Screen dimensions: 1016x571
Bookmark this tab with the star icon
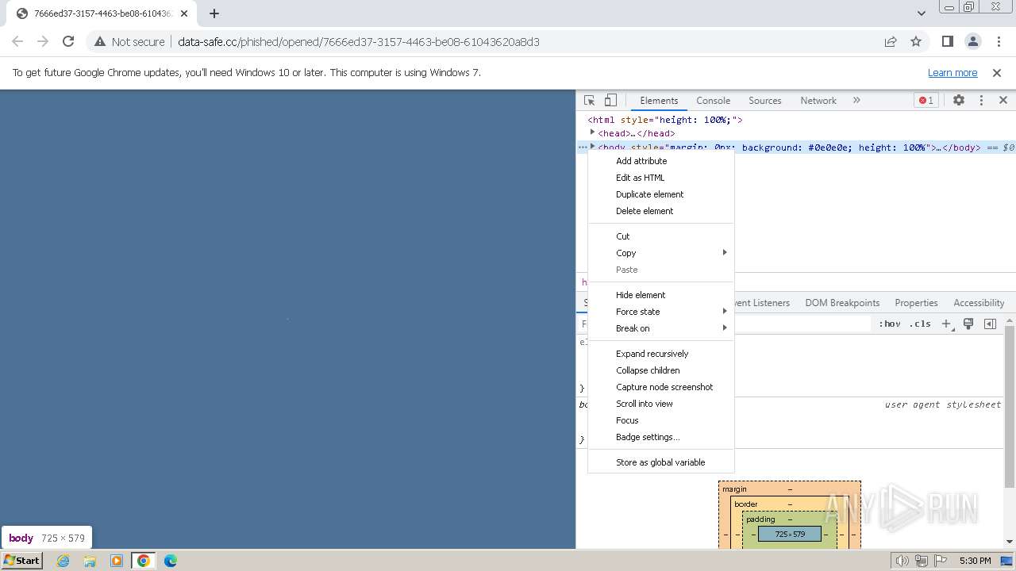click(916, 42)
